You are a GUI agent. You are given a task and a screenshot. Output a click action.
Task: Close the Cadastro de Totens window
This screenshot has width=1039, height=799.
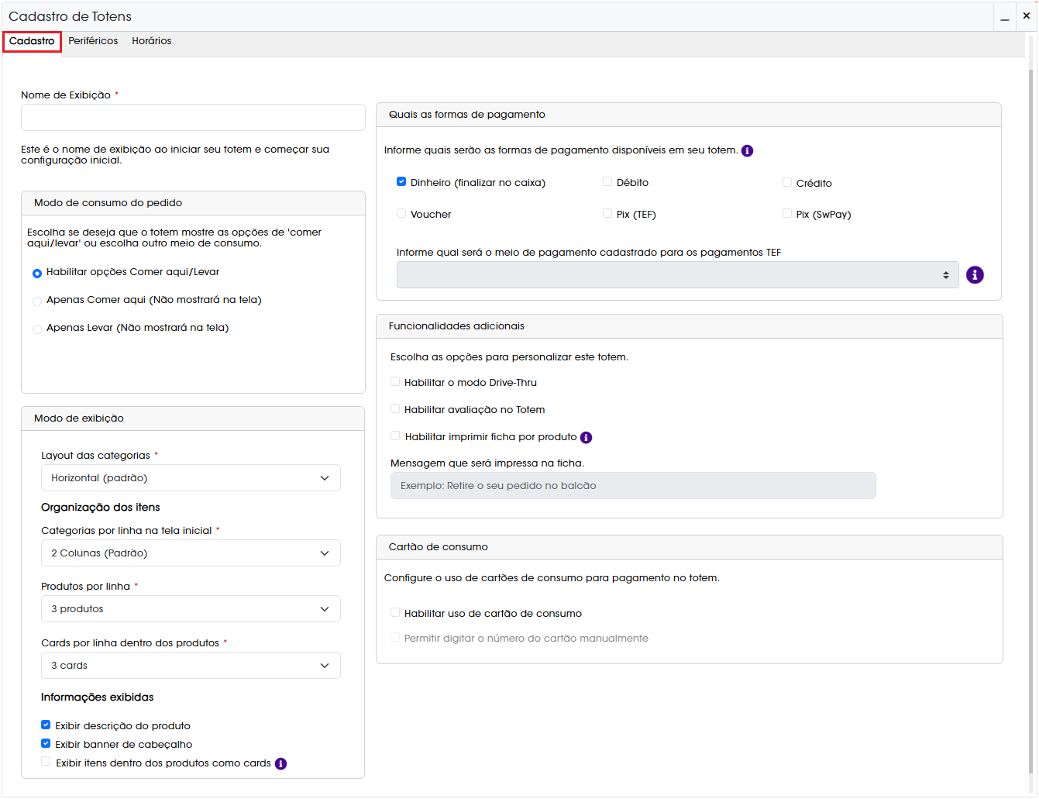[1026, 16]
